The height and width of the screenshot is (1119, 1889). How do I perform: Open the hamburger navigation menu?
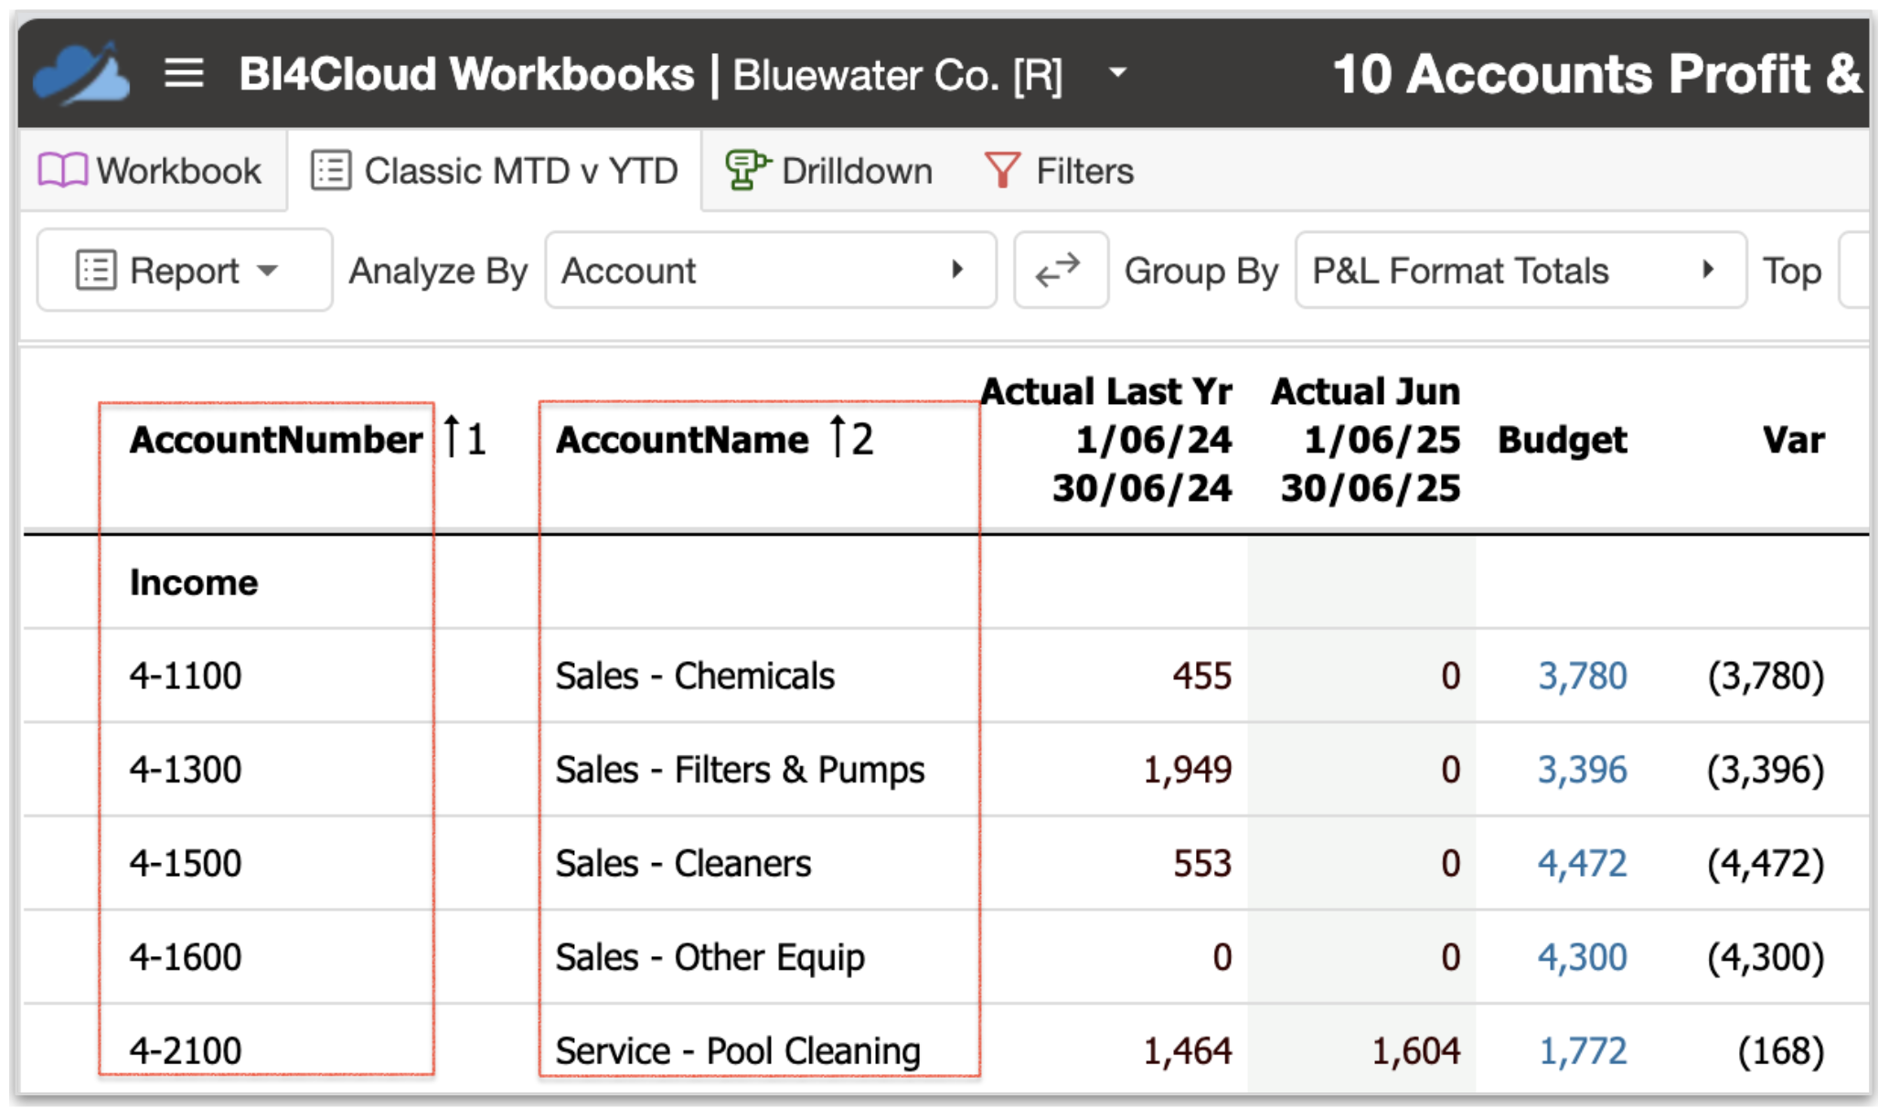pyautogui.click(x=184, y=73)
